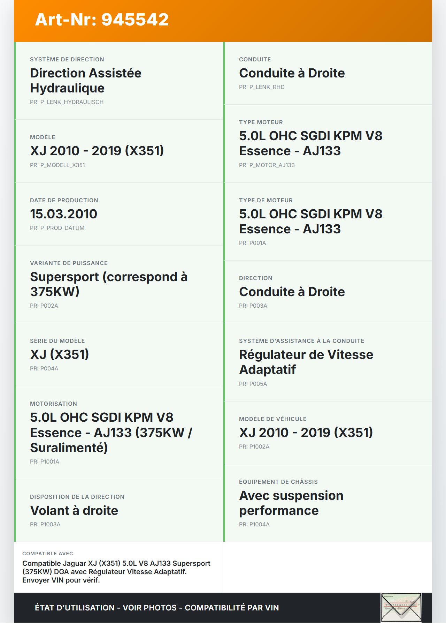Viewport: 446px width, 623px height.
Task: Click the Type de Moteur card P001A
Action: pyautogui.click(x=328, y=222)
